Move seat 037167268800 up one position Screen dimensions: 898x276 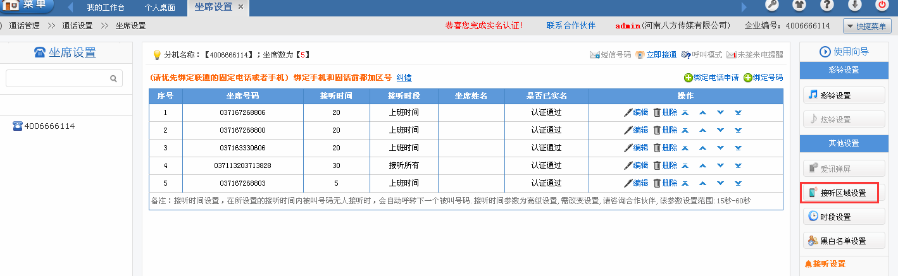(x=702, y=130)
